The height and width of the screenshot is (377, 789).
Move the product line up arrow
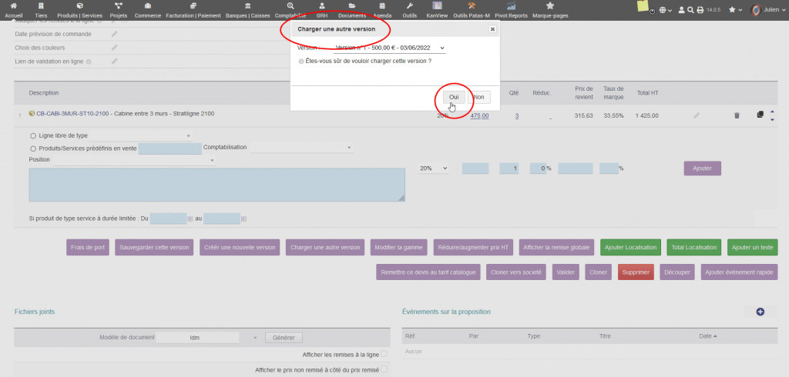point(772,112)
